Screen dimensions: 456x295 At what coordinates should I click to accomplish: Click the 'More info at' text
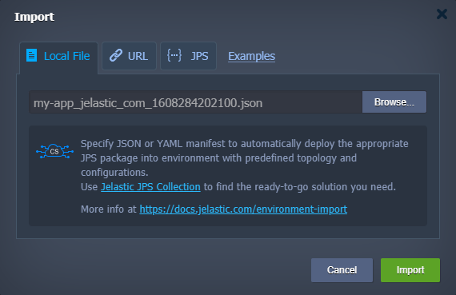pyautogui.click(x=109, y=209)
